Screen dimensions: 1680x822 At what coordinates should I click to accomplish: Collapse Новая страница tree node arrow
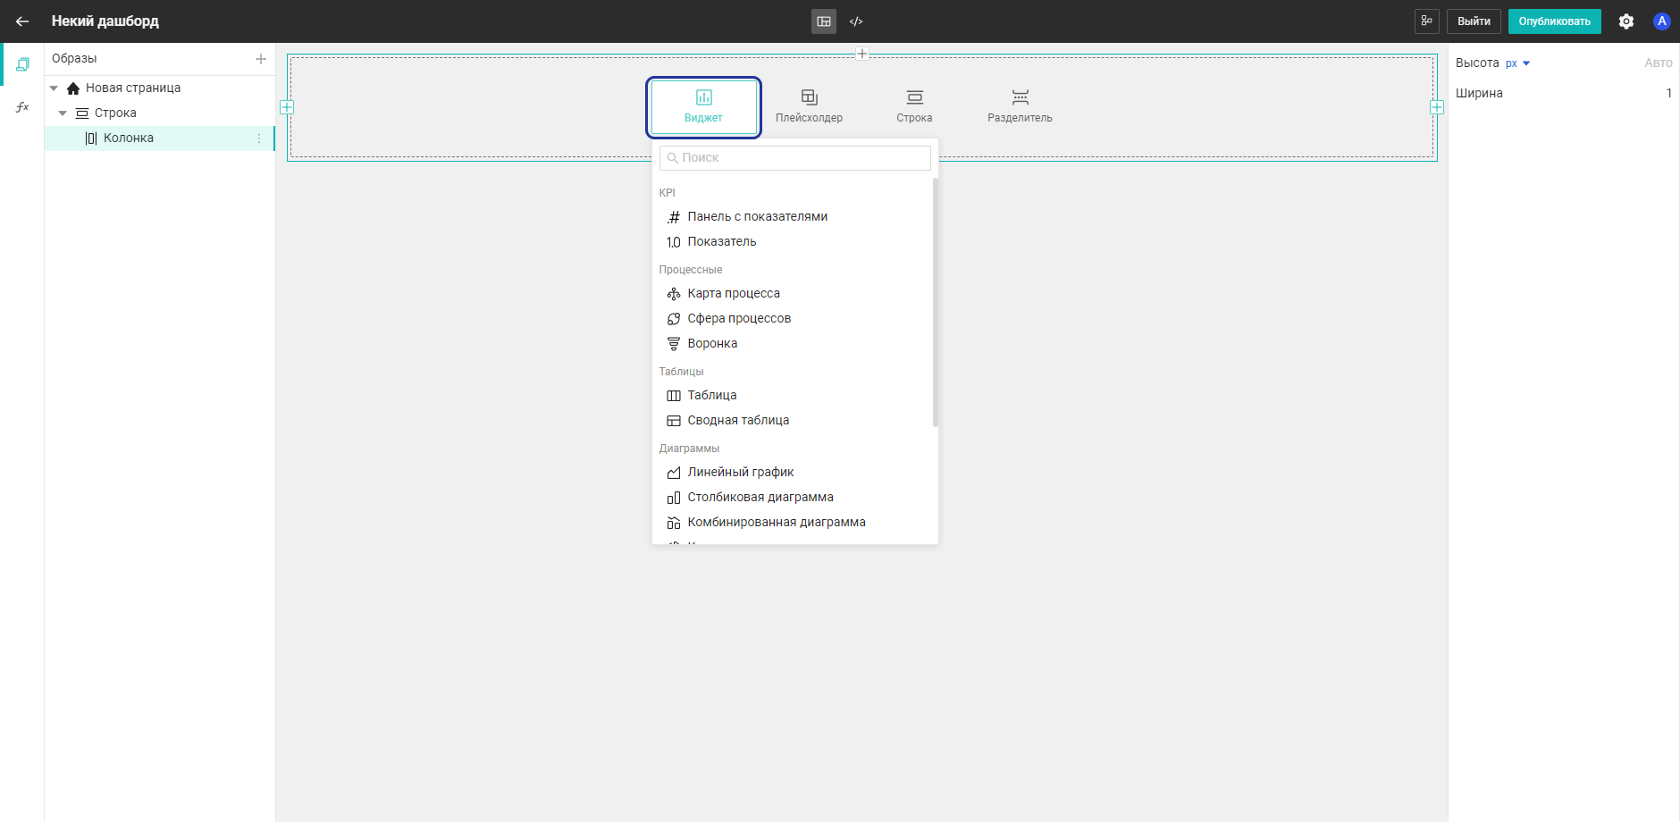click(x=54, y=88)
